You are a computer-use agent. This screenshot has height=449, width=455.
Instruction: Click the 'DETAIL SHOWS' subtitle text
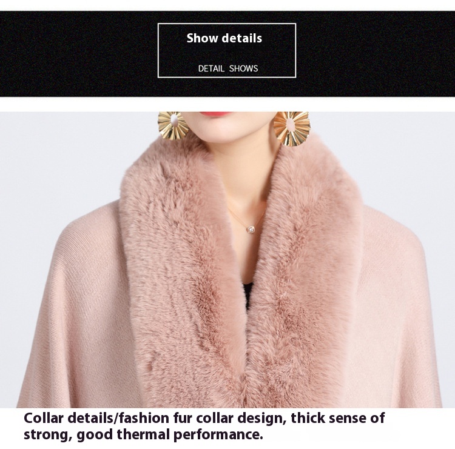tap(227, 68)
